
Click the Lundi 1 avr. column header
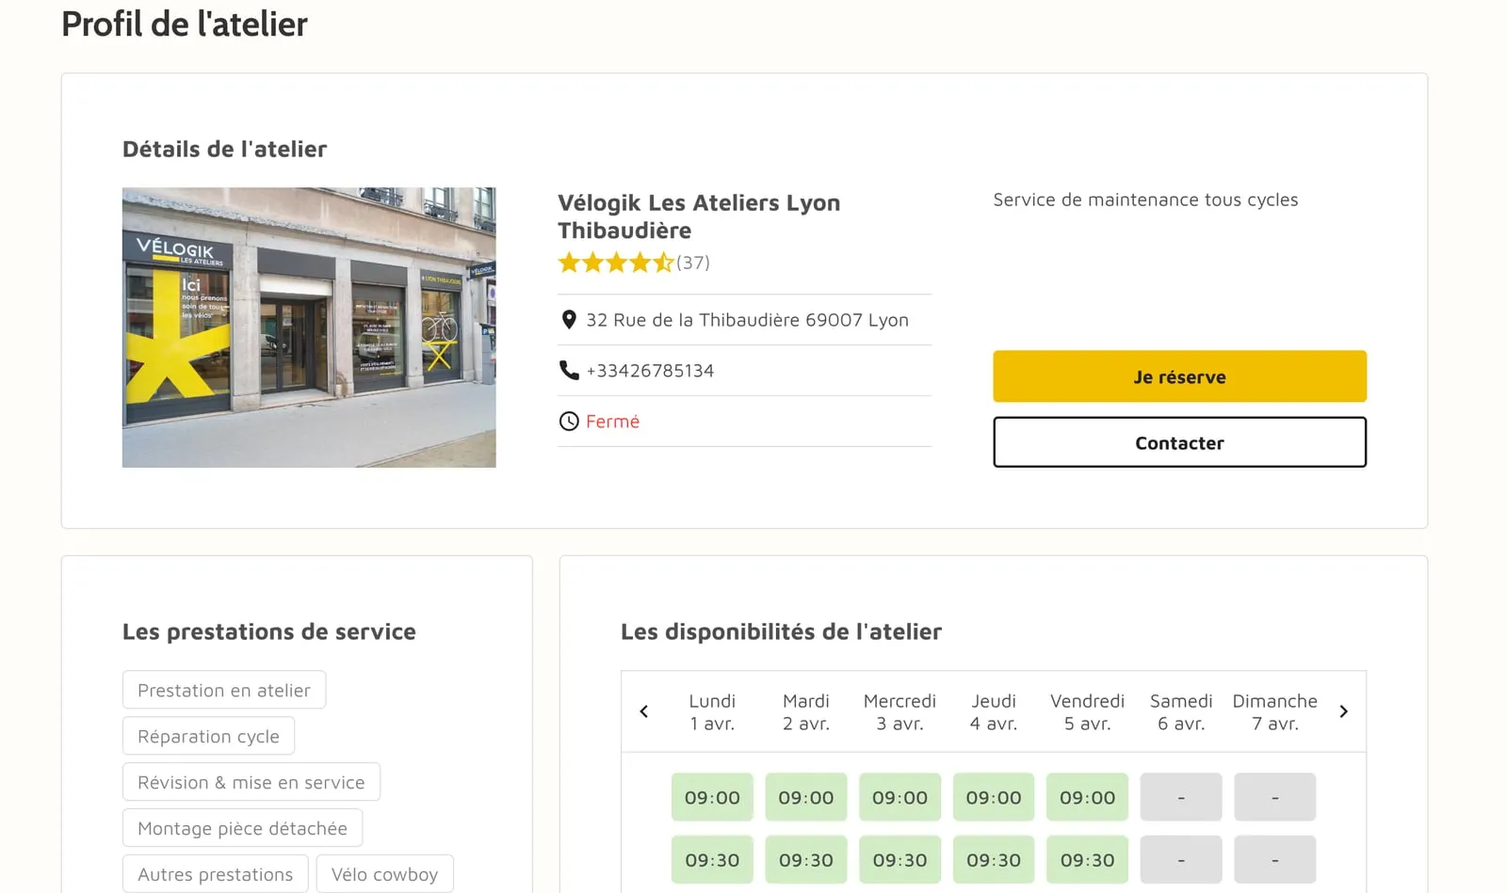pos(712,712)
